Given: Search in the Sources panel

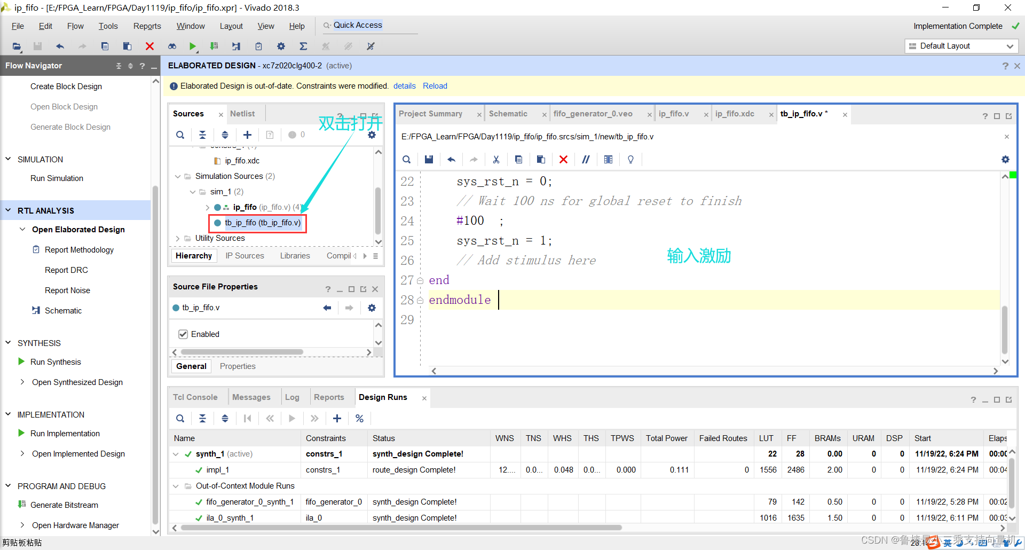Looking at the screenshot, I should point(180,135).
